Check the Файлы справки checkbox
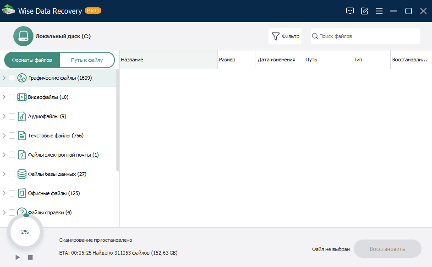 pyautogui.click(x=12, y=213)
